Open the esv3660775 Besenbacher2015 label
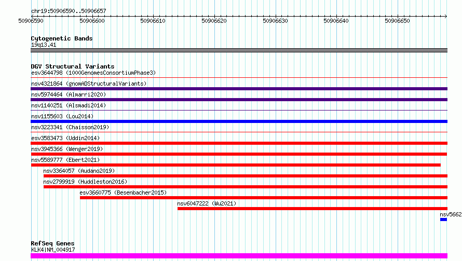 click(123, 193)
